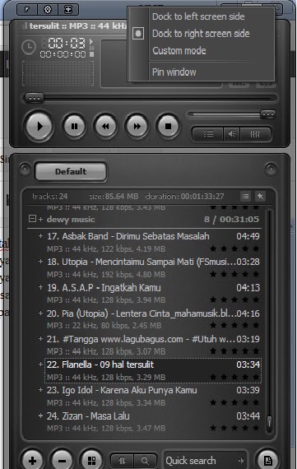Select track 23 Igo Idol - Karena Aku Punya Kamu
The image size is (297, 469).
(x=153, y=397)
